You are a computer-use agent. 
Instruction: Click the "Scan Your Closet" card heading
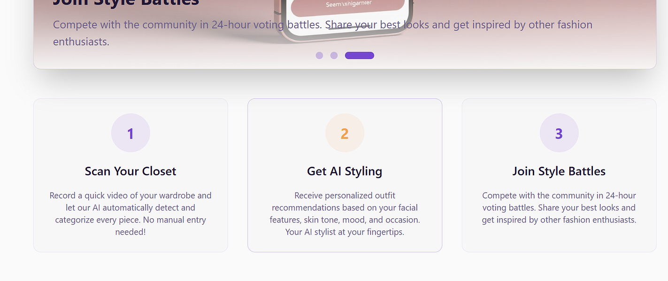(x=131, y=171)
